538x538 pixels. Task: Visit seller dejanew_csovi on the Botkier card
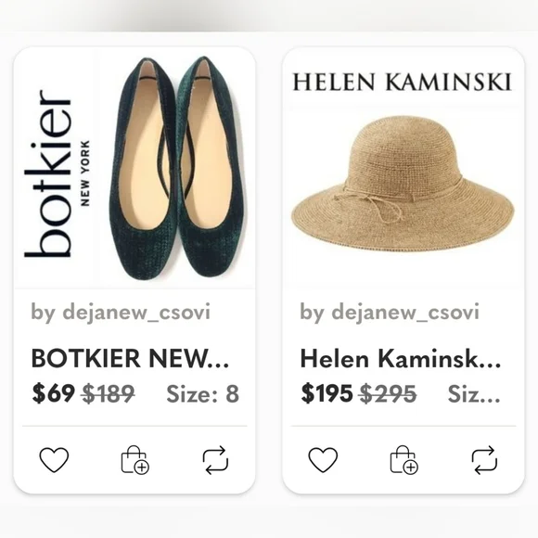point(121,312)
